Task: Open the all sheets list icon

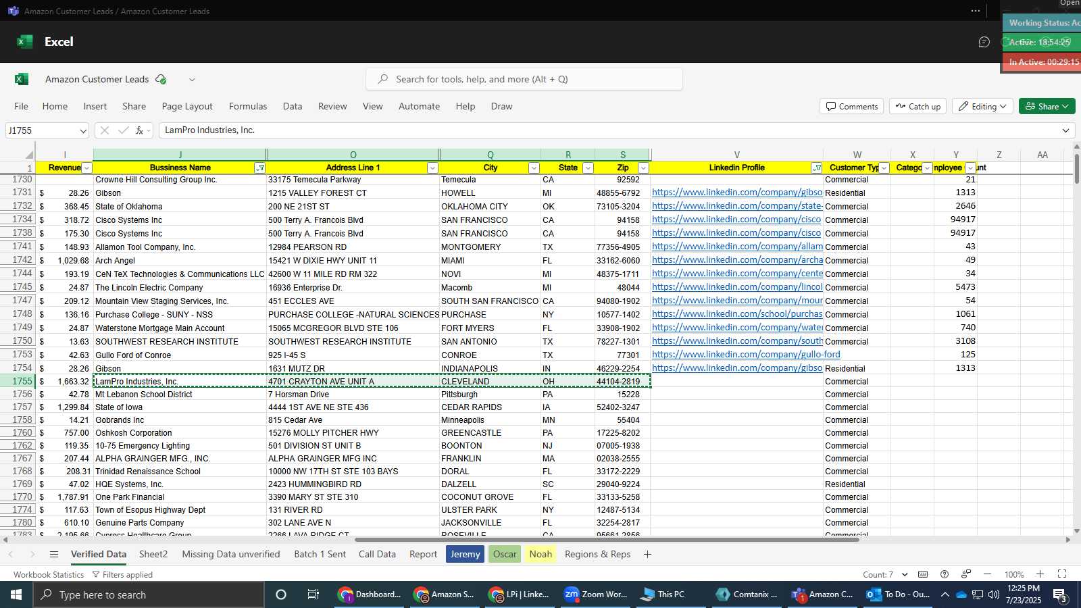Action: (x=54, y=554)
